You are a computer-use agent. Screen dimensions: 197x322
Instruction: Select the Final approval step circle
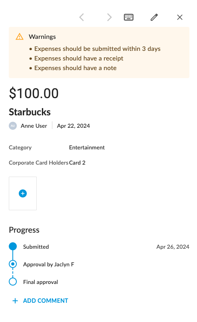[13, 282]
